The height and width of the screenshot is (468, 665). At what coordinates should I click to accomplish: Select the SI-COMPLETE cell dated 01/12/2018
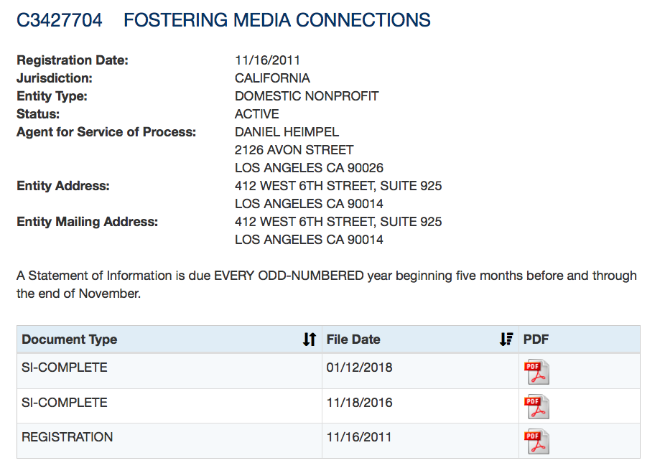65,368
